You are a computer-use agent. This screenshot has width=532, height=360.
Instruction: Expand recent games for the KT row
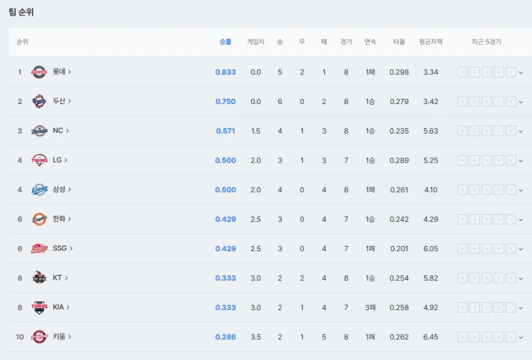pyautogui.click(x=521, y=278)
